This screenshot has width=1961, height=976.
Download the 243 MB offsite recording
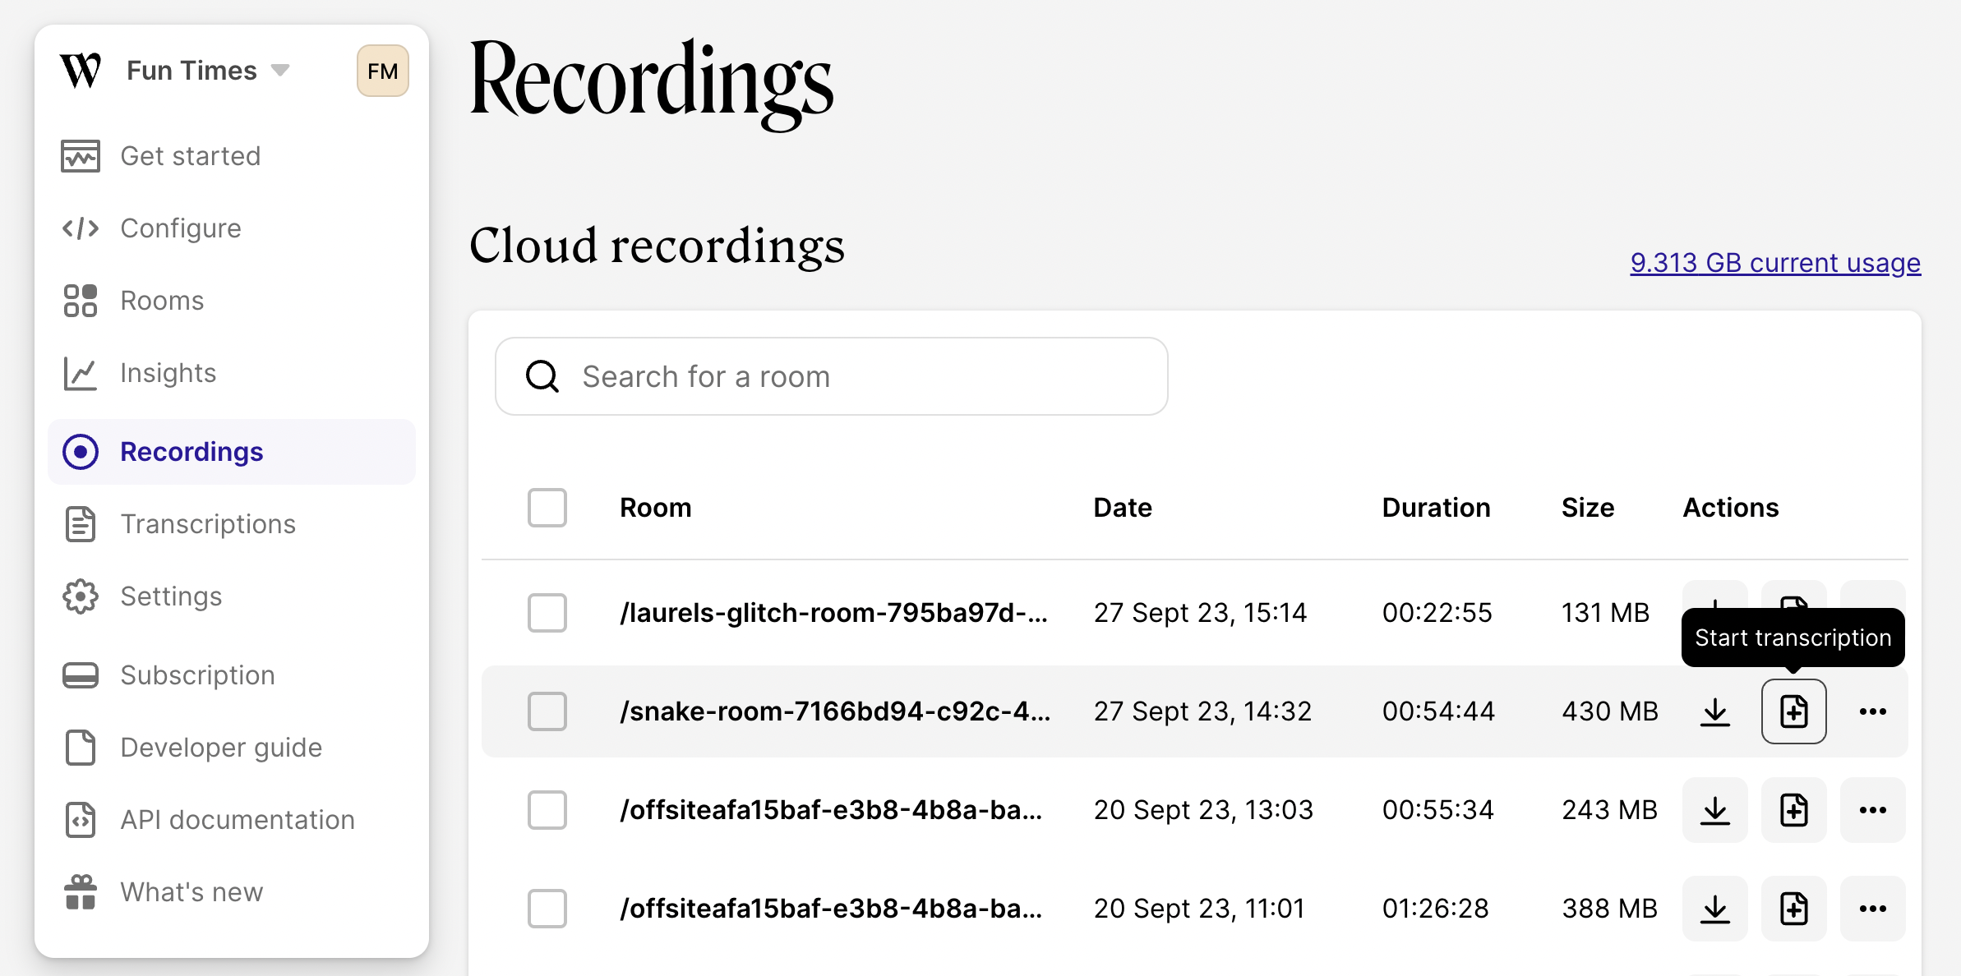point(1714,810)
